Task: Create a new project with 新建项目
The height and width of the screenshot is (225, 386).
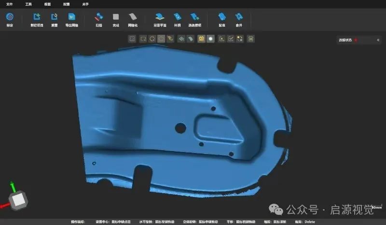Action: pyautogui.click(x=37, y=18)
